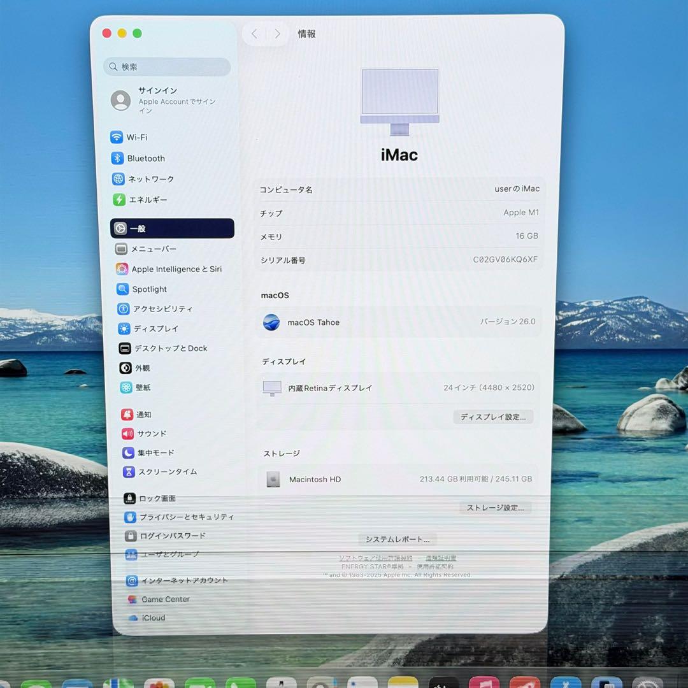
Task: Click the macOS Tahoe logo icon
Action: (x=271, y=322)
